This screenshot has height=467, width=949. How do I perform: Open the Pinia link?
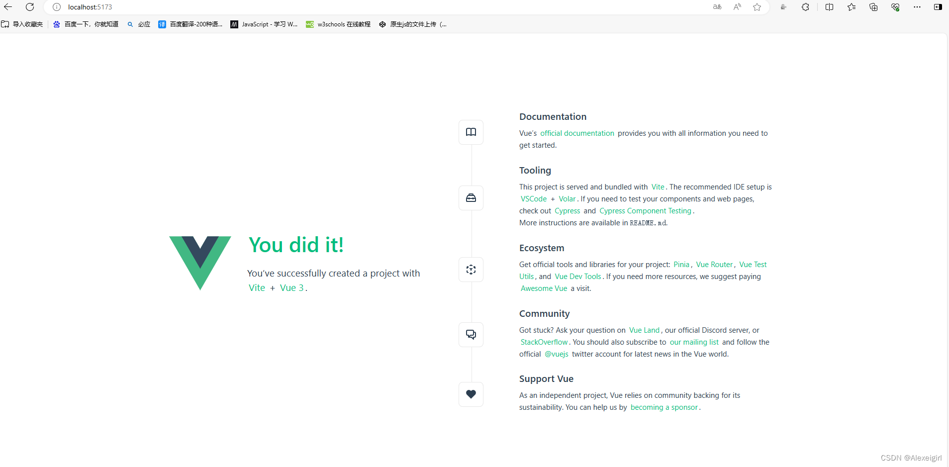[x=681, y=265]
